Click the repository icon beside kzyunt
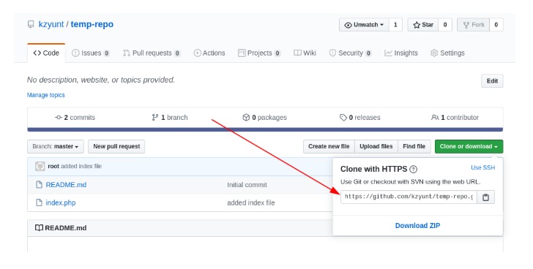533x269 pixels. (31, 24)
